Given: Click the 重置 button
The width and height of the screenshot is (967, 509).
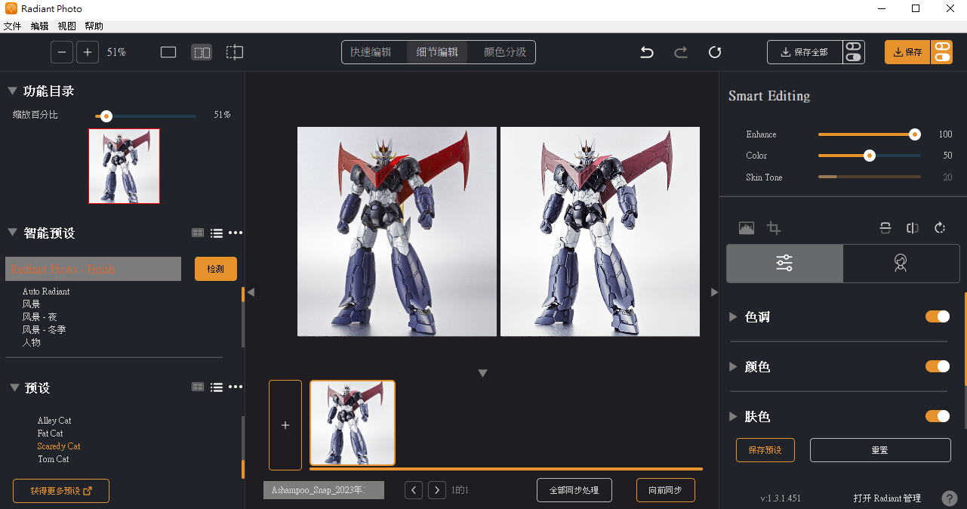Looking at the screenshot, I should tap(880, 450).
